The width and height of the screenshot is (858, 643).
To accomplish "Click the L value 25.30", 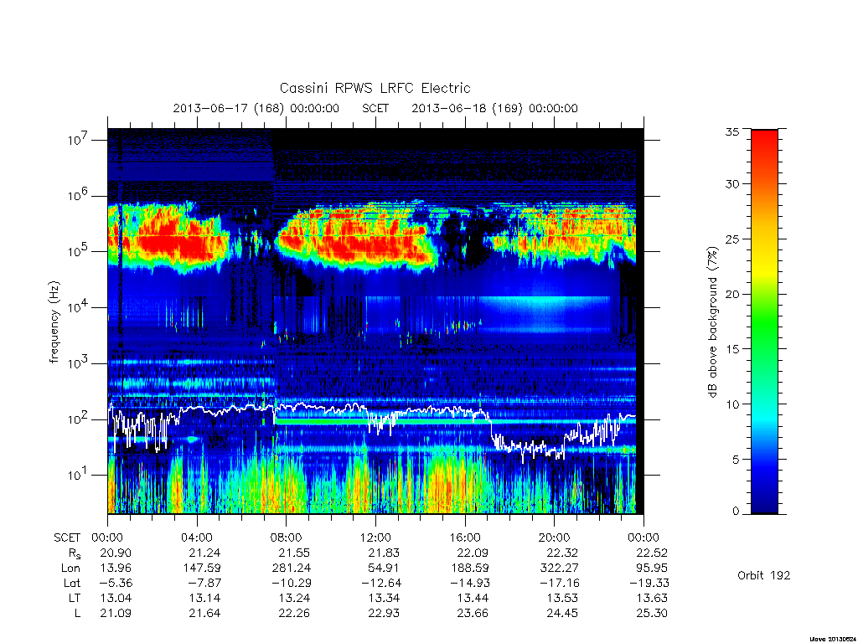I will (652, 613).
